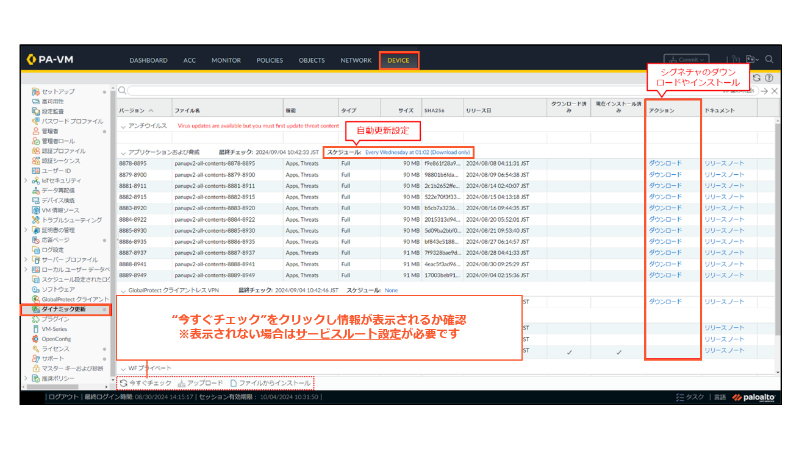Open マスター キーおよび診断 in the sidebar
This screenshot has height=449, width=802.
coord(72,369)
